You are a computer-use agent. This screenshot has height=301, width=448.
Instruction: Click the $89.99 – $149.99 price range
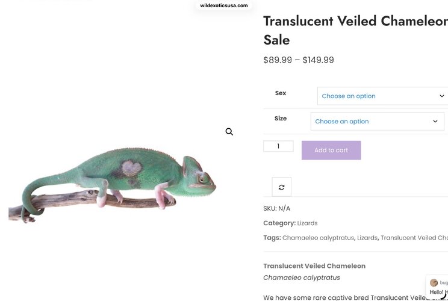point(299,60)
